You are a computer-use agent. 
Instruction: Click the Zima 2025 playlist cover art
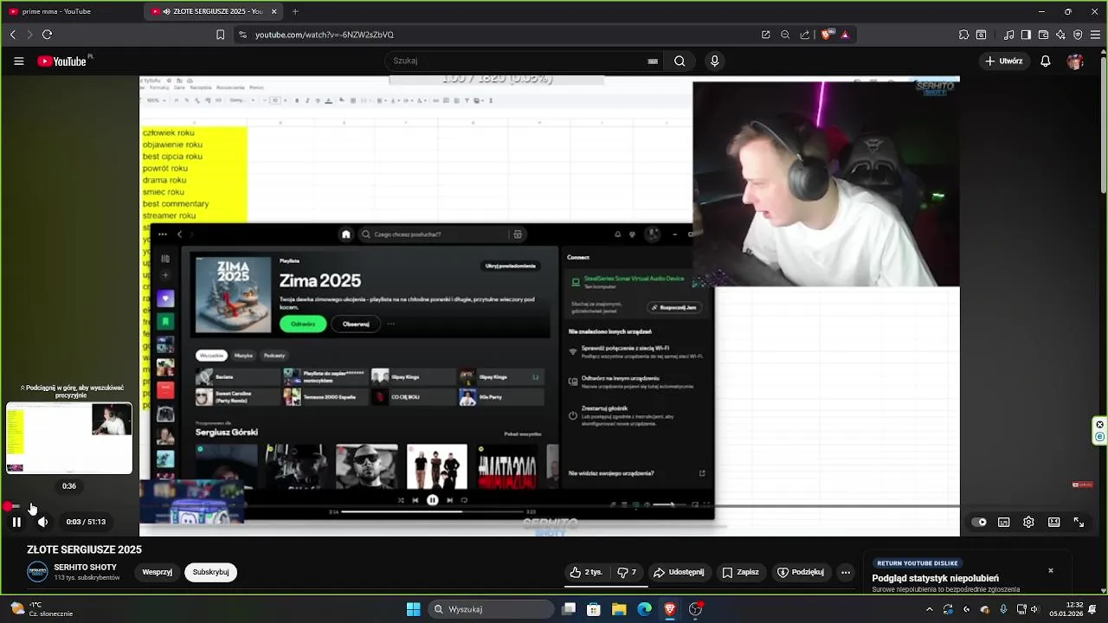pyautogui.click(x=233, y=295)
